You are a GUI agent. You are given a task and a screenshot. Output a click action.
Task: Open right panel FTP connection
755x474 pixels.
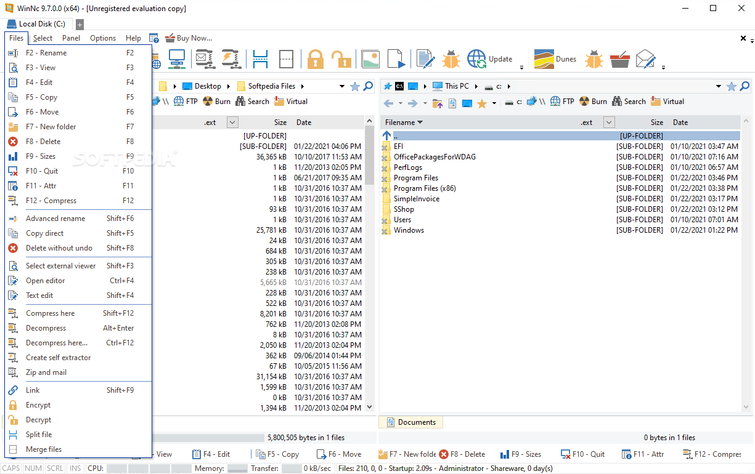(562, 102)
